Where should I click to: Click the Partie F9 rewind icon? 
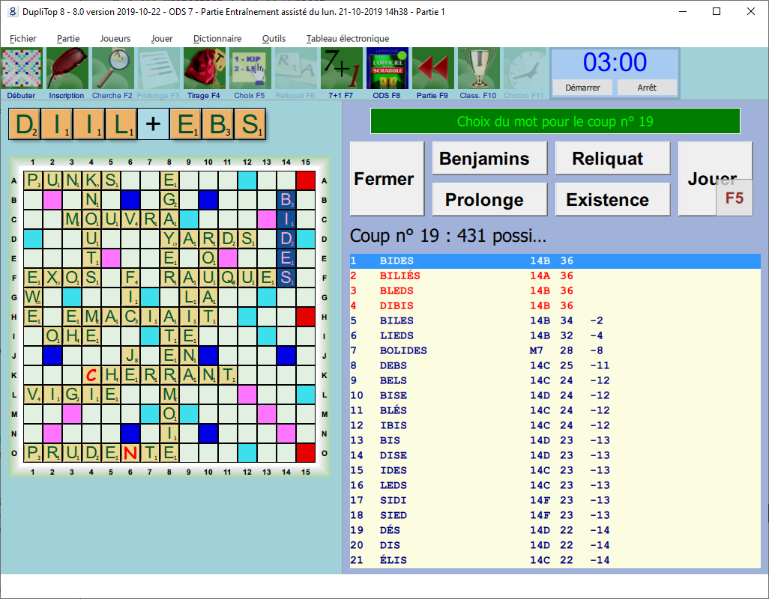(432, 70)
